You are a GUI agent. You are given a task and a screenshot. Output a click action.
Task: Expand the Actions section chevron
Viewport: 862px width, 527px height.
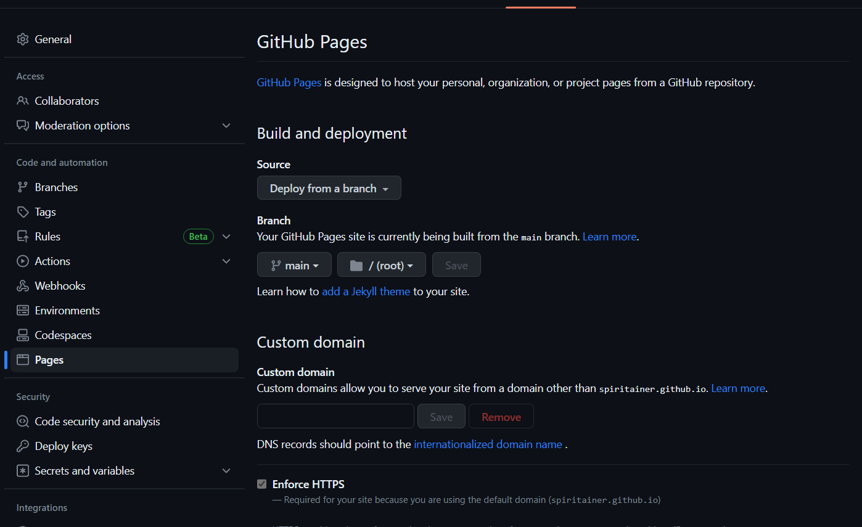coord(226,261)
